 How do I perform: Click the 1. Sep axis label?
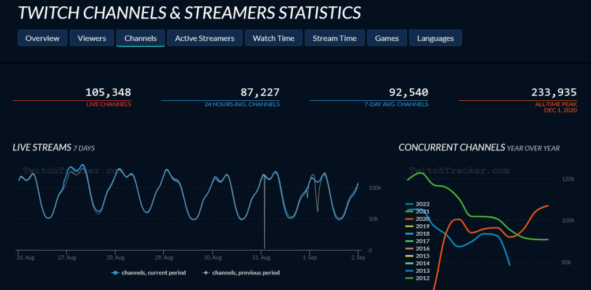[309, 258]
